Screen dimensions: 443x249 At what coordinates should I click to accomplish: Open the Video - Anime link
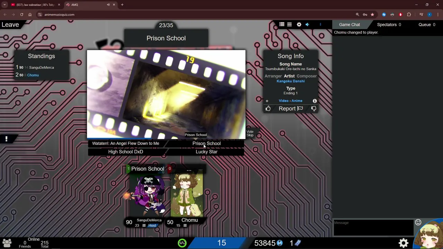point(290,101)
